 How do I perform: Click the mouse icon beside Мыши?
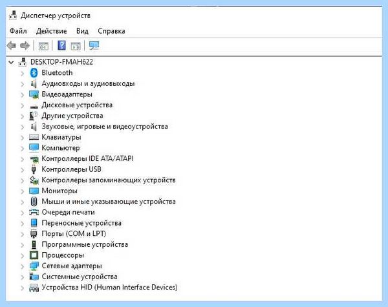click(34, 202)
